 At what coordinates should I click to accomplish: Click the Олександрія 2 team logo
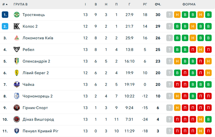[x=16, y=61]
